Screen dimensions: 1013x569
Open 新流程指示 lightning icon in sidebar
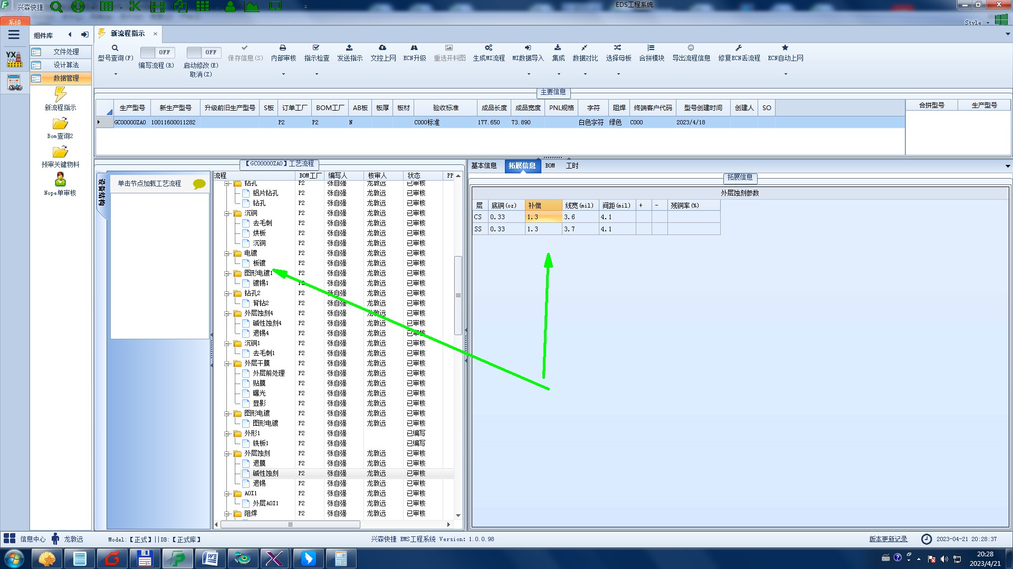point(60,95)
